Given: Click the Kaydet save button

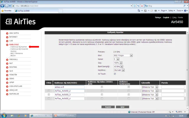Looking at the screenshot, I should pos(108,107).
